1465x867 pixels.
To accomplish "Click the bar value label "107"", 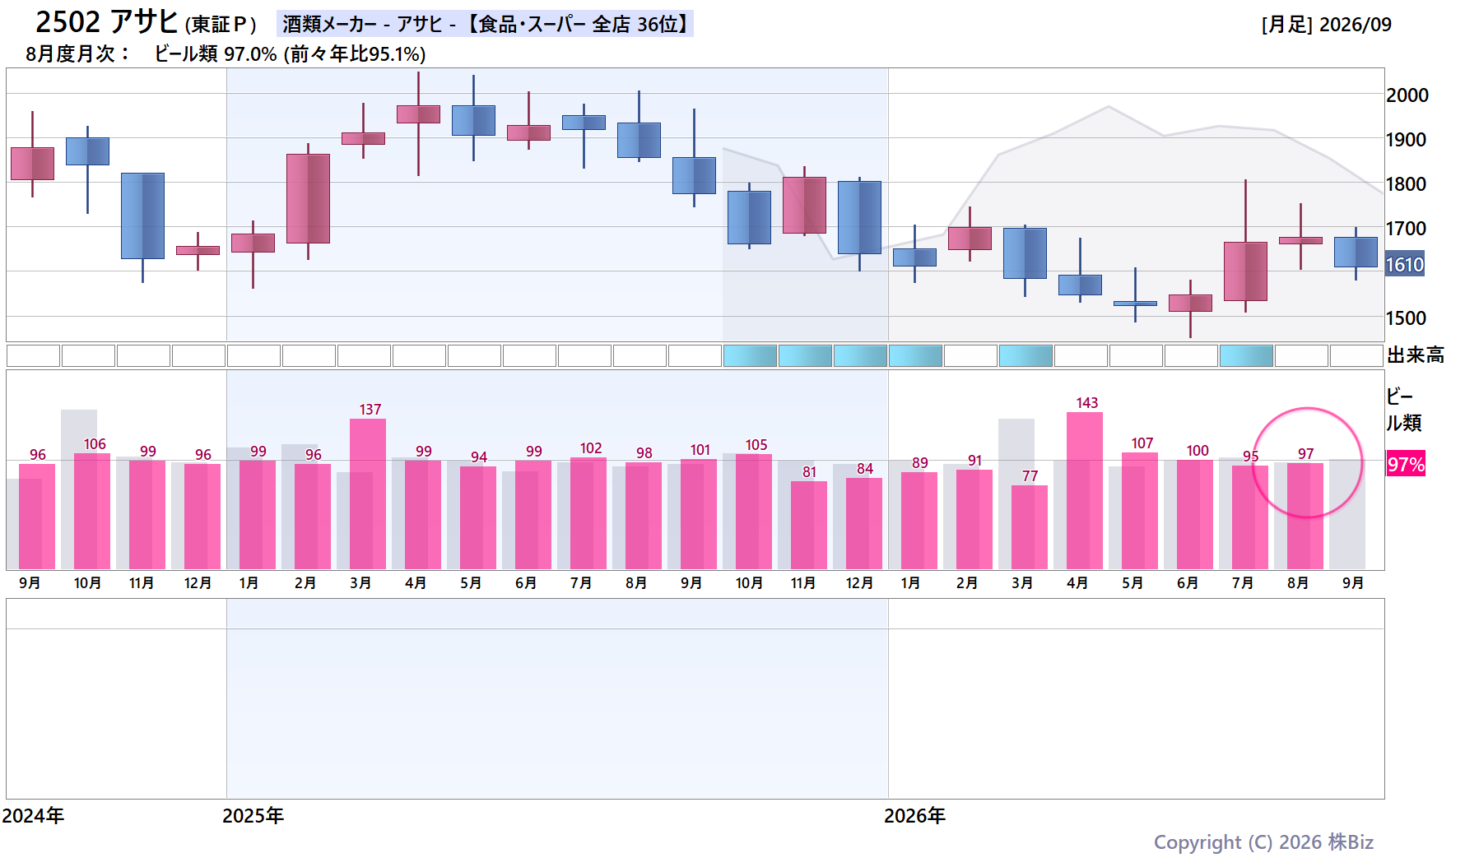I will pyautogui.click(x=1142, y=443).
